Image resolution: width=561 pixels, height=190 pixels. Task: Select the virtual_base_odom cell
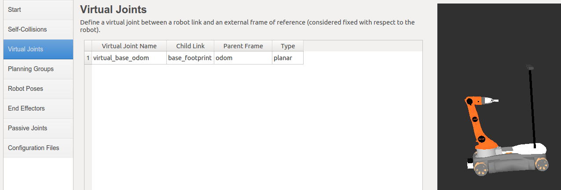point(129,58)
